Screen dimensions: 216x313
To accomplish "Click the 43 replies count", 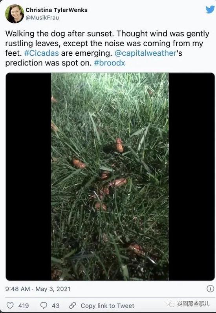I will [55, 306].
